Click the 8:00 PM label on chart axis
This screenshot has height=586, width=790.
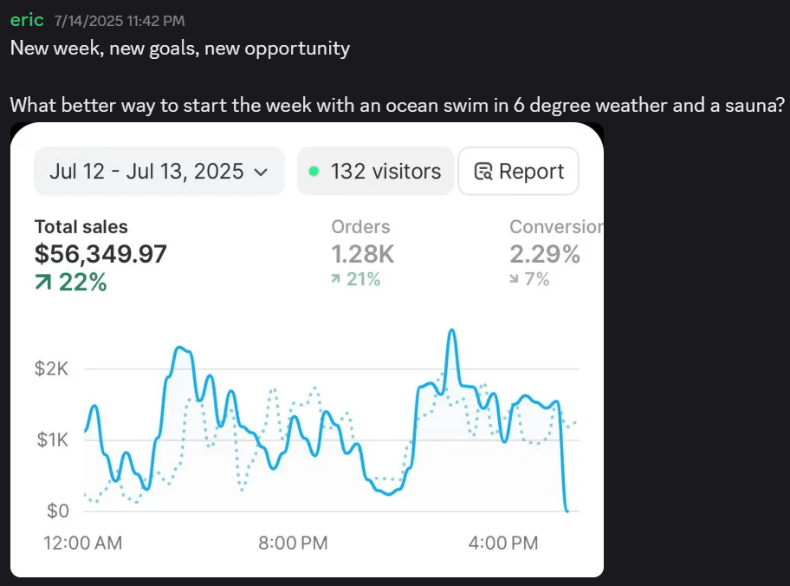click(x=293, y=544)
